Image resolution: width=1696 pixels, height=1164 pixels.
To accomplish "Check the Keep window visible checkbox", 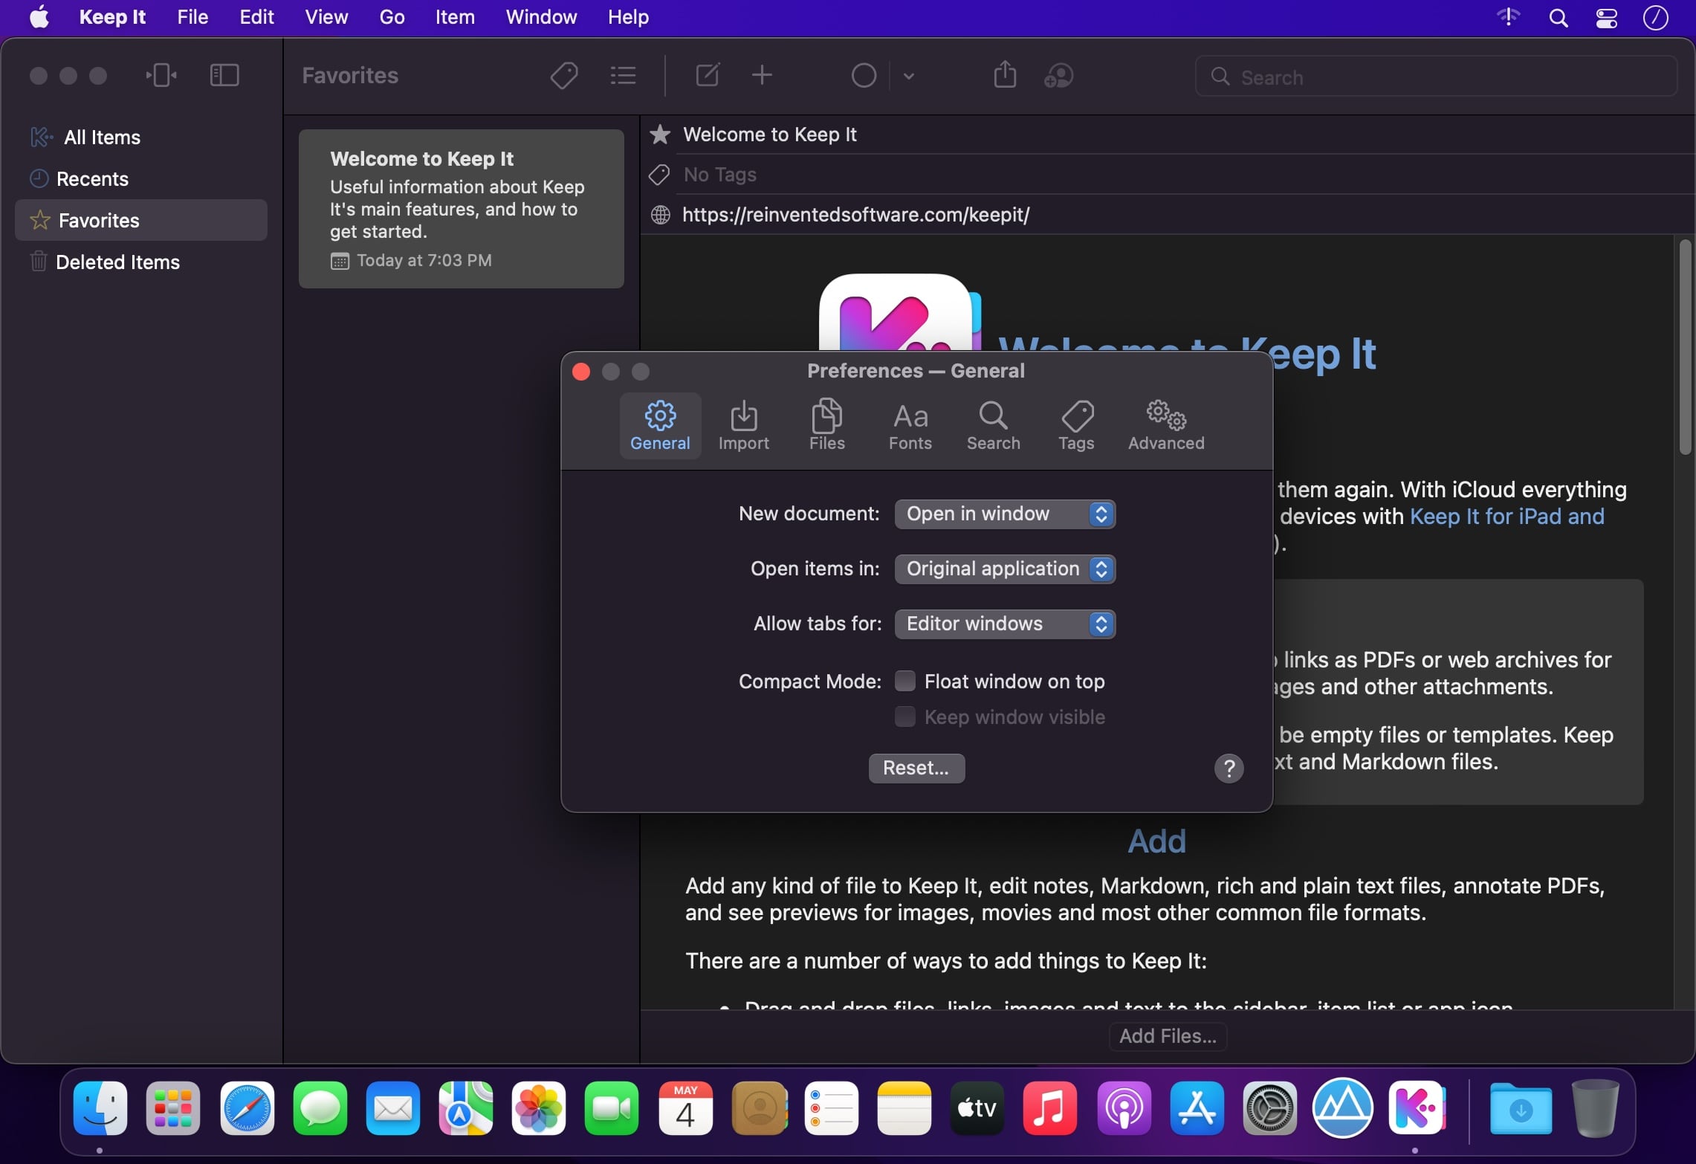I will [904, 717].
